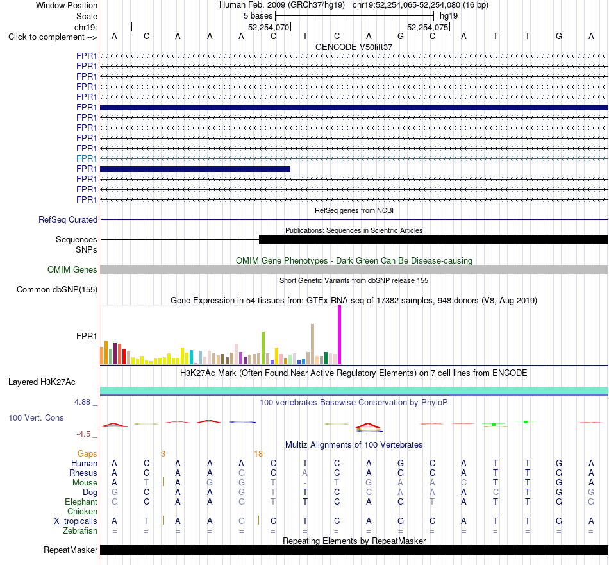
Task: Click the teal H3K27Ac signal band
Action: pyautogui.click(x=354, y=391)
